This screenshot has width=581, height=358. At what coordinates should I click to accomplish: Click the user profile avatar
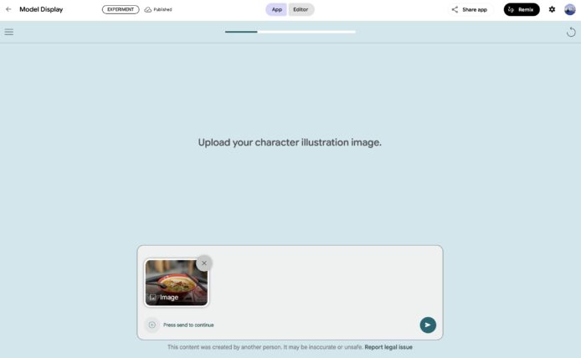(x=570, y=9)
